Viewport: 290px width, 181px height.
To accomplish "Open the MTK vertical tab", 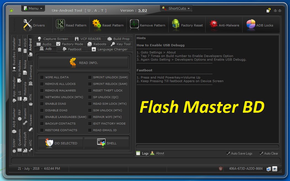I will click(31, 100).
